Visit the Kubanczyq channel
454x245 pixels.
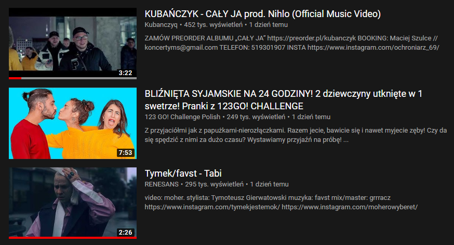coord(161,25)
